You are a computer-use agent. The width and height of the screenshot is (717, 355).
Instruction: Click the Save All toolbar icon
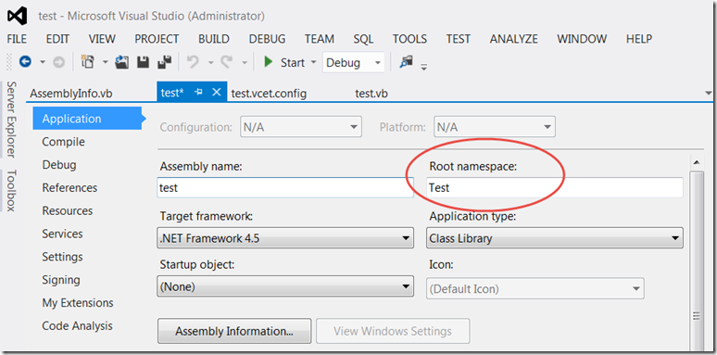164,62
